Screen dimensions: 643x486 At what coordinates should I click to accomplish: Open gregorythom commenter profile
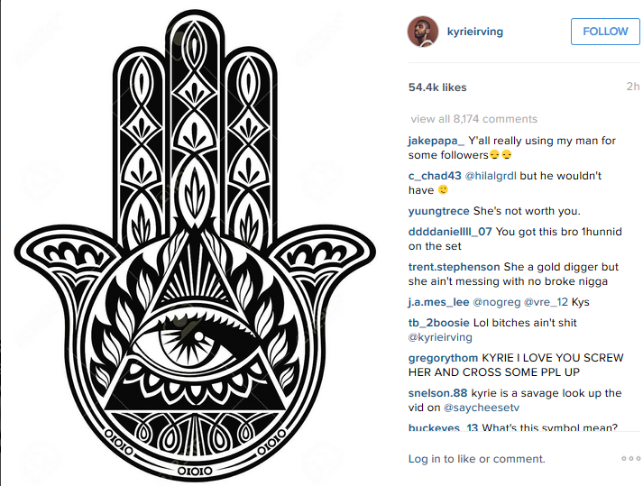pos(444,358)
